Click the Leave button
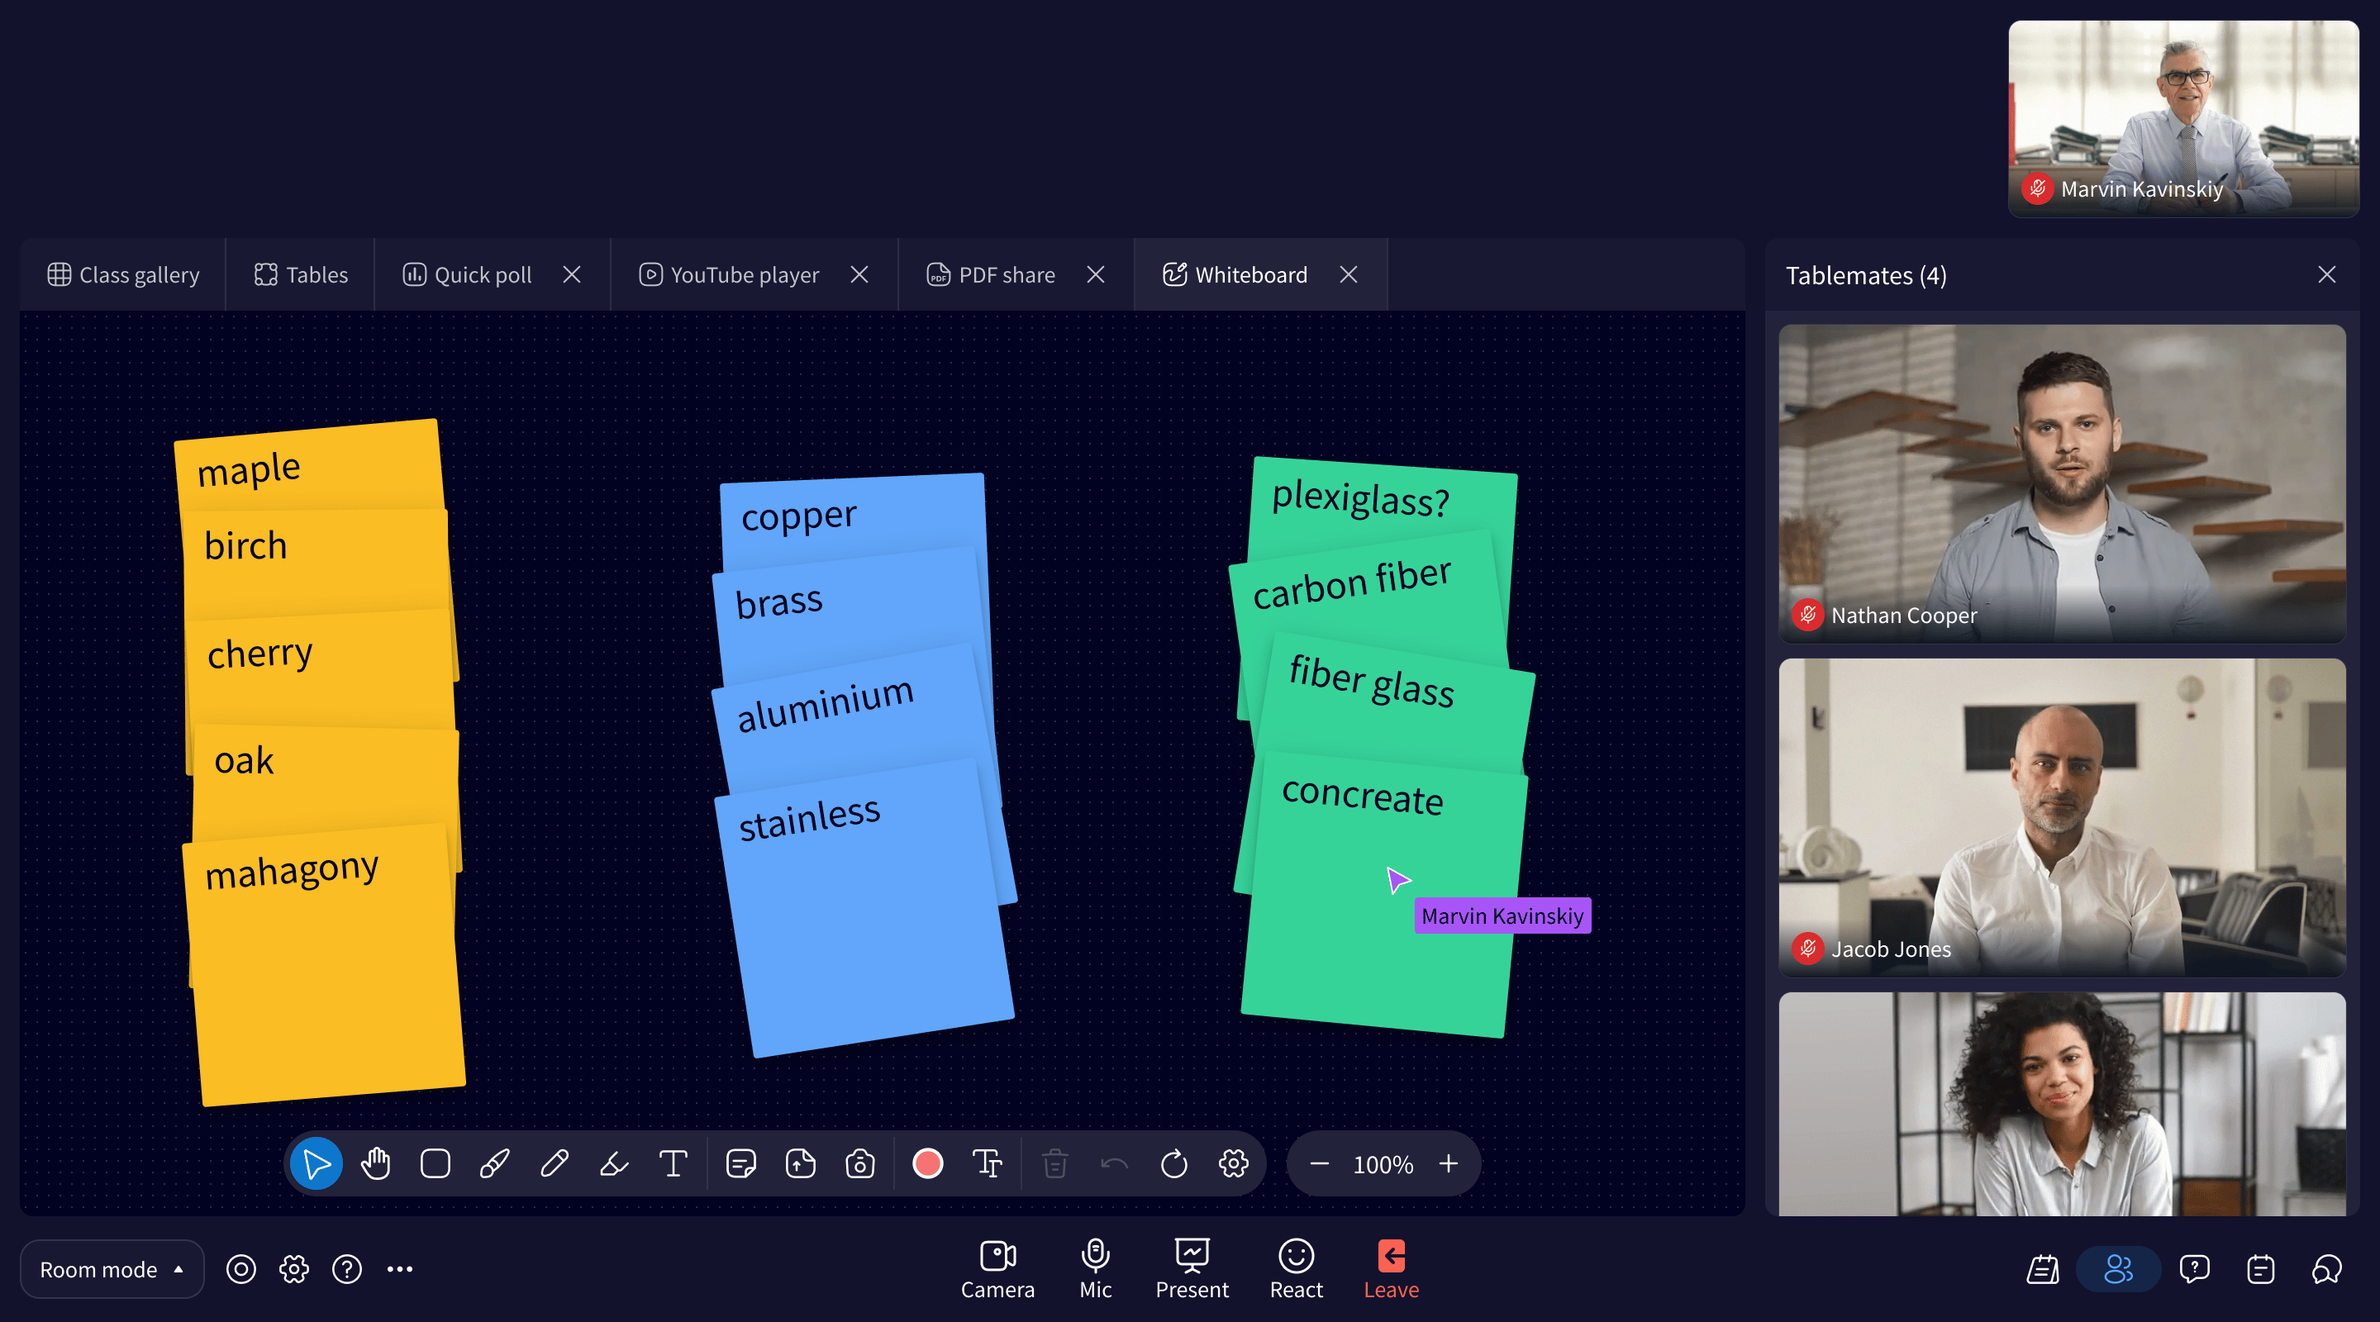2380x1322 pixels. tap(1391, 1267)
